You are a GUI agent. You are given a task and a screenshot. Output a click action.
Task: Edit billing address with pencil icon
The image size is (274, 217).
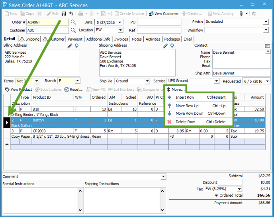70,46
